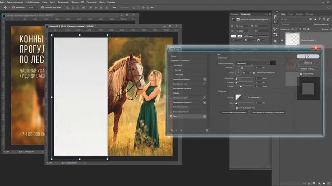The width and height of the screenshot is (332, 186).
Task: Add another Тень effect with its plus icon
Action: [x=205, y=116]
